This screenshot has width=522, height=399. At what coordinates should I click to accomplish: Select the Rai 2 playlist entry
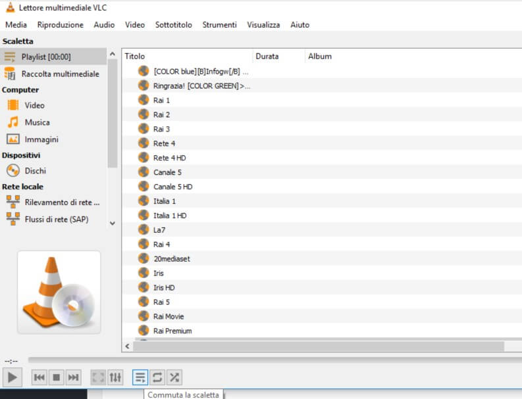point(323,115)
